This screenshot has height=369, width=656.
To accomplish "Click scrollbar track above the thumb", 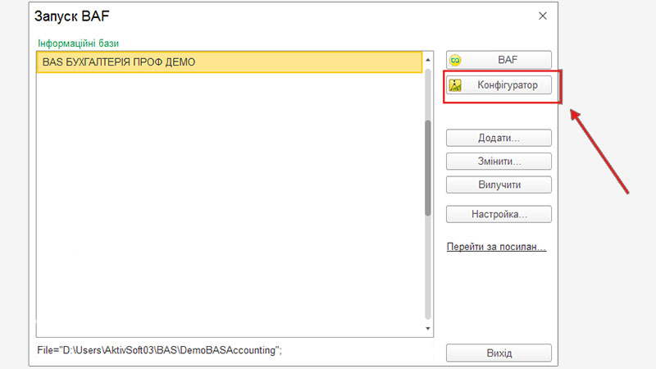I will (427, 90).
